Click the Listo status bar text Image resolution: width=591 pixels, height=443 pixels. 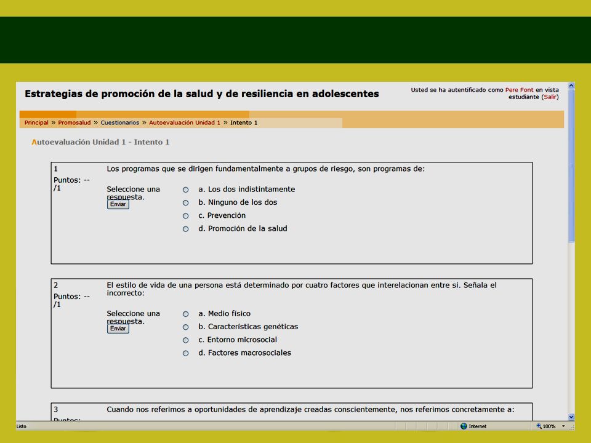click(21, 426)
